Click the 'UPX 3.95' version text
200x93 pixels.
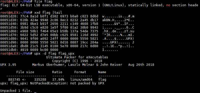[8, 65]
